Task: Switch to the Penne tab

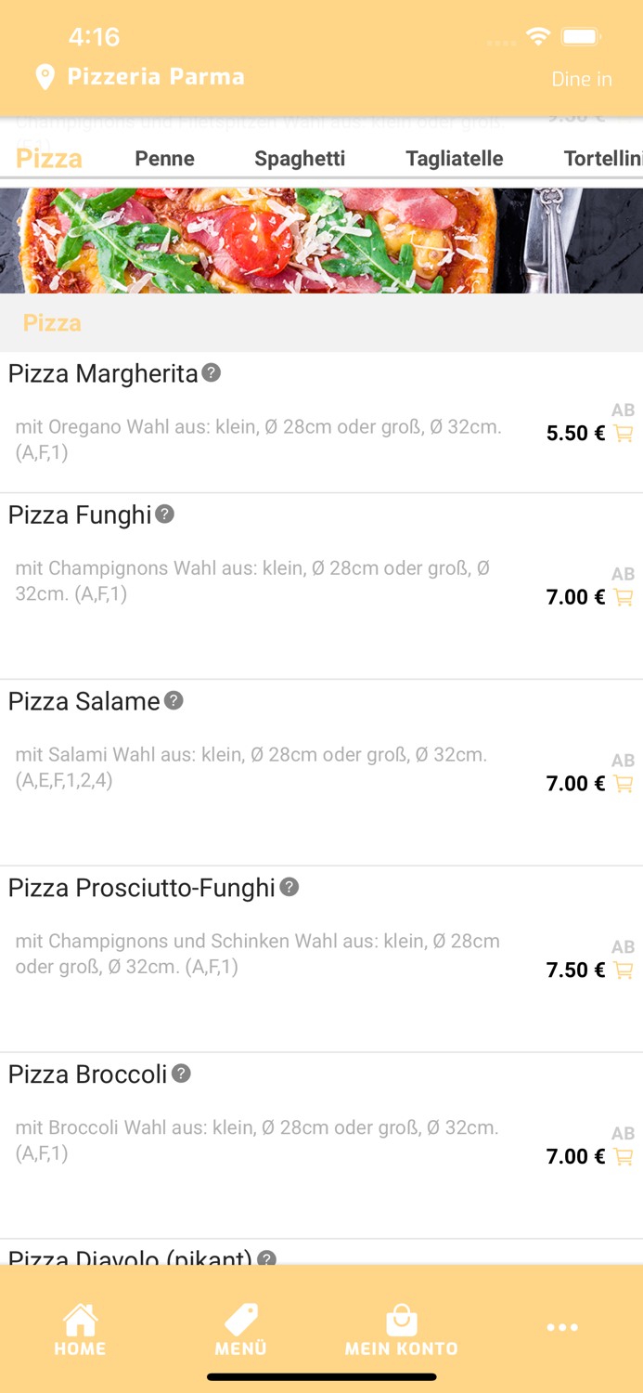Action: point(164,159)
